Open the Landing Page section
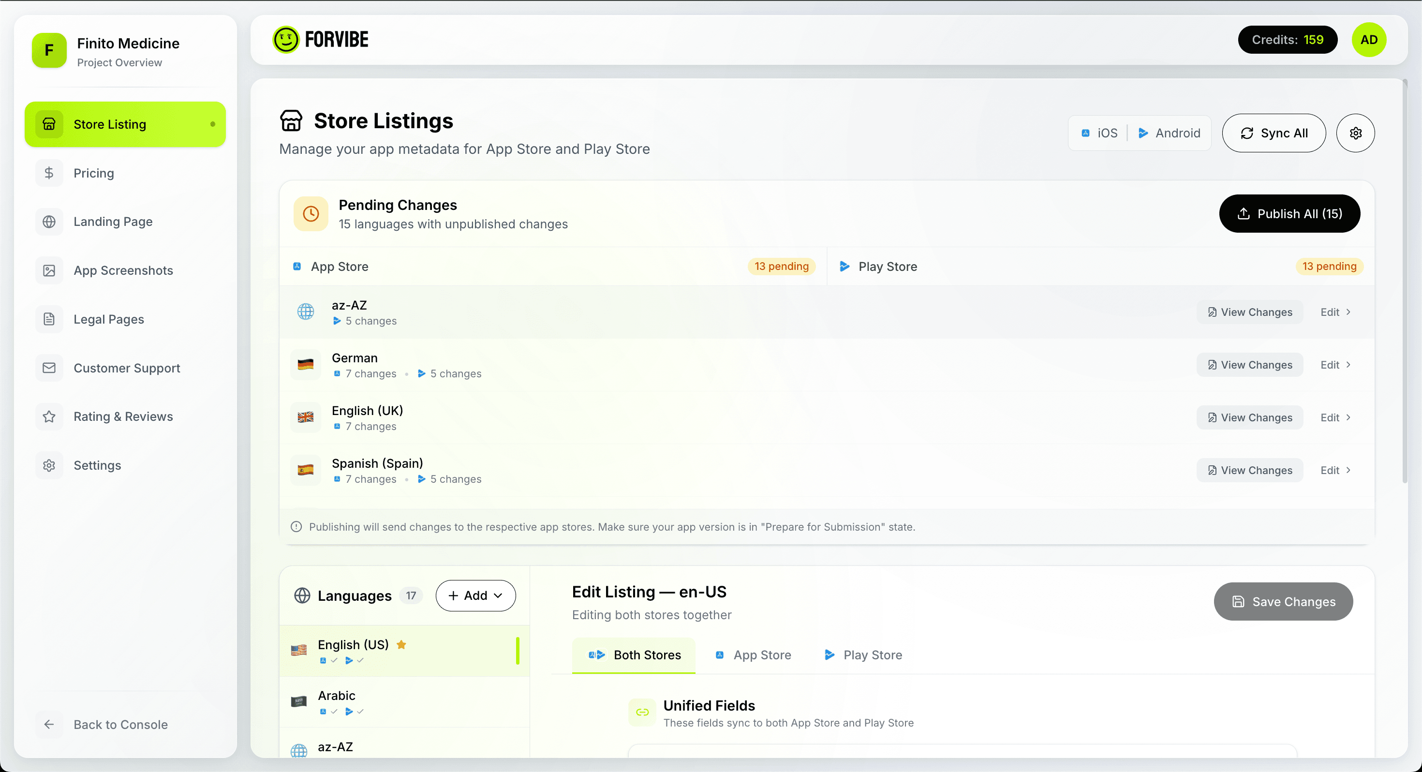1422x772 pixels. pyautogui.click(x=113, y=221)
